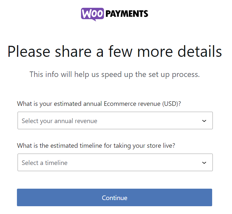Click the 'Select your annual revenue' placeholder
This screenshot has height=214, width=232.
click(60, 121)
